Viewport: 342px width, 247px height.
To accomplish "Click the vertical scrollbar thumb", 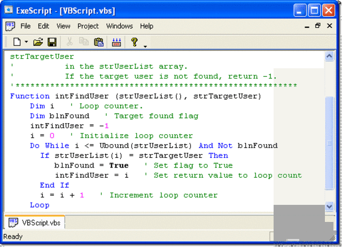I will pyautogui.click(x=329, y=143).
